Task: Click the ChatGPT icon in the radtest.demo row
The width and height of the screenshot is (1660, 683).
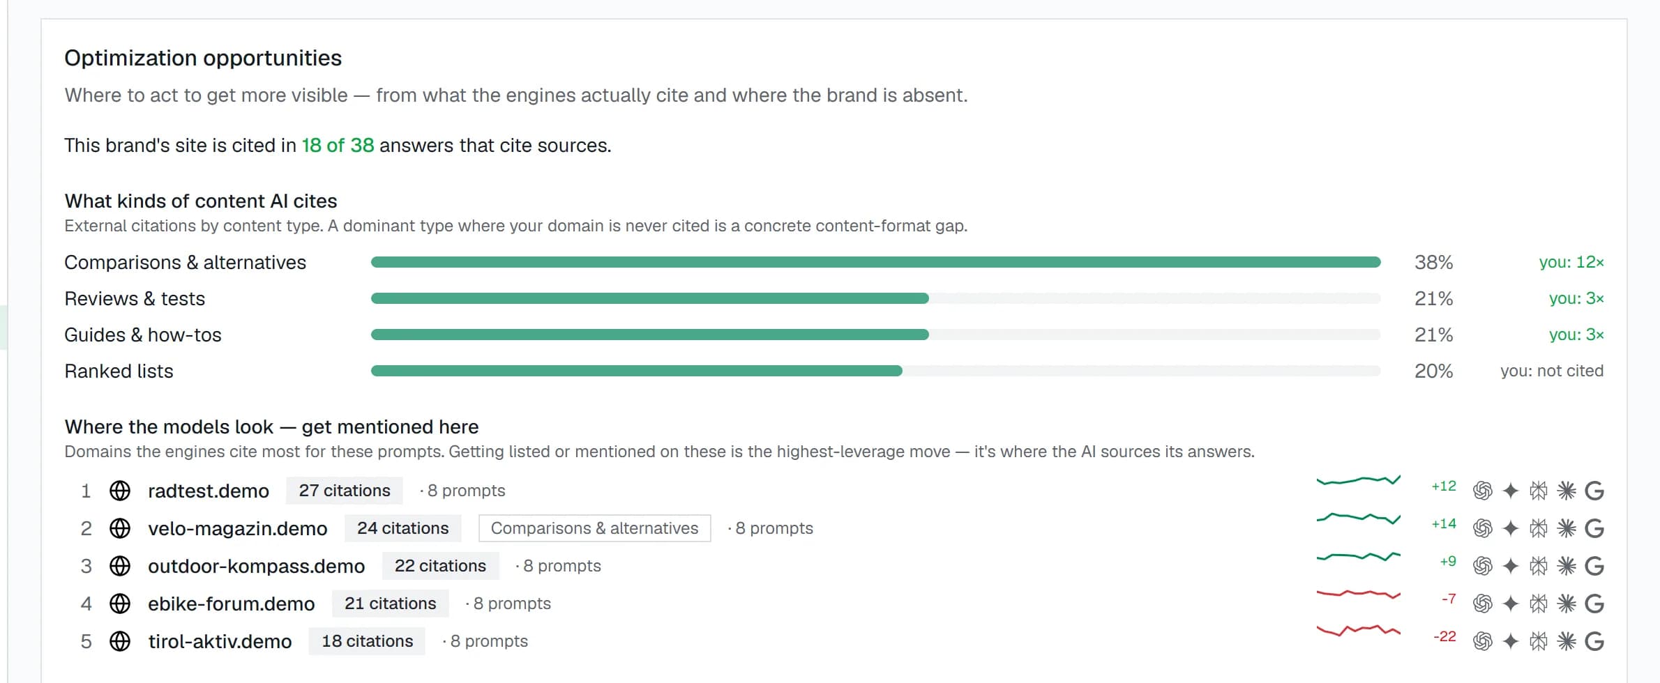Action: [x=1483, y=491]
